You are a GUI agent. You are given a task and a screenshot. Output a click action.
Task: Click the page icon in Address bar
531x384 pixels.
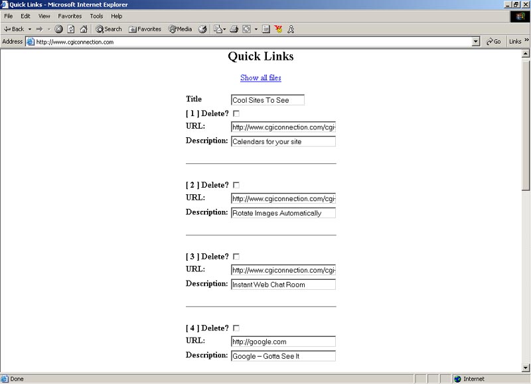[x=31, y=42]
